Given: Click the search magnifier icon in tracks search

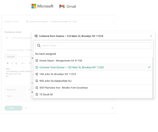Looking at the screenshot, I should (x=39, y=46).
